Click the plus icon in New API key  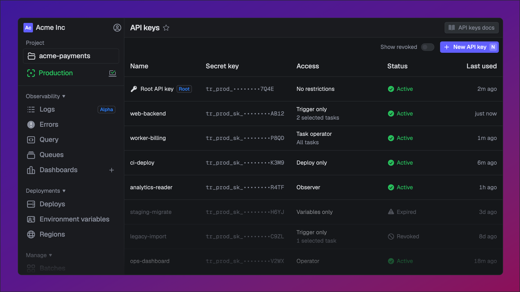[x=447, y=47]
